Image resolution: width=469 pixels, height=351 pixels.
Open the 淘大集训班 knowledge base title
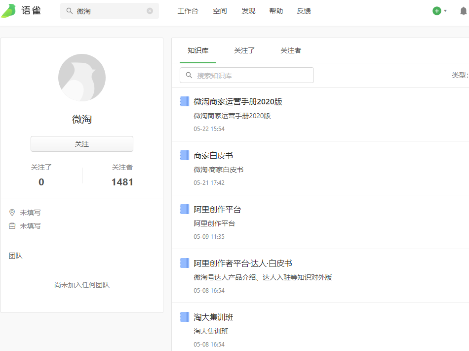(x=213, y=317)
